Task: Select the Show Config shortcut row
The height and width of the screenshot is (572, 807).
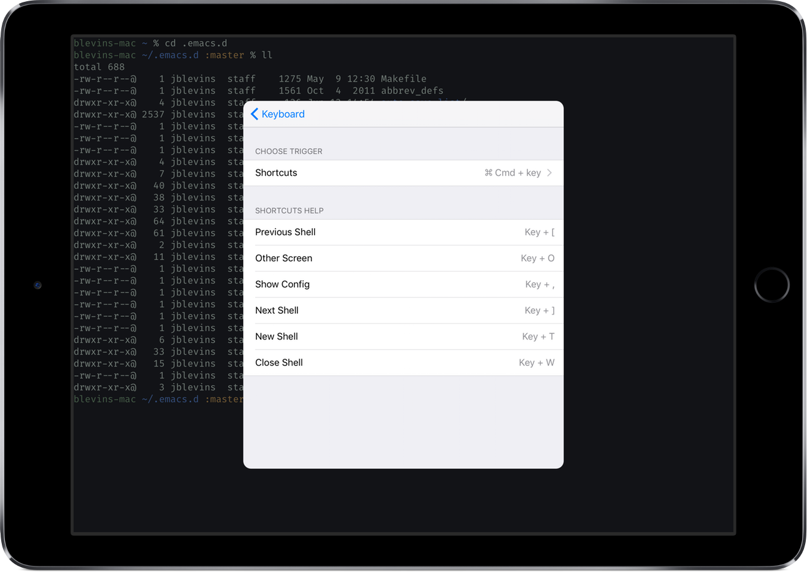Action: tap(403, 284)
